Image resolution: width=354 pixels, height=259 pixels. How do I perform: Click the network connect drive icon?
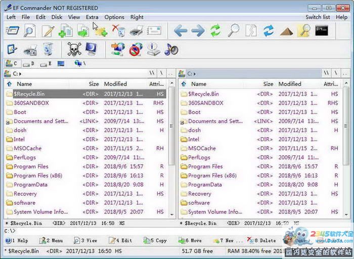(118, 49)
